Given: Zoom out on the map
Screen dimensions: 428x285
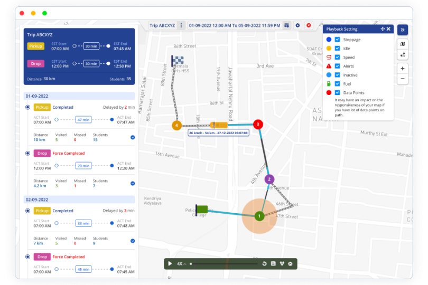Looking at the screenshot, I should tap(403, 79).
